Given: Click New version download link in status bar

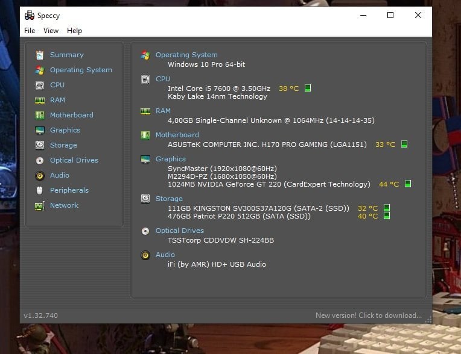Looking at the screenshot, I should tap(369, 315).
